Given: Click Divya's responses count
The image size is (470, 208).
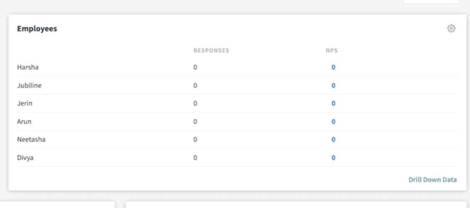Looking at the screenshot, I should (x=195, y=158).
